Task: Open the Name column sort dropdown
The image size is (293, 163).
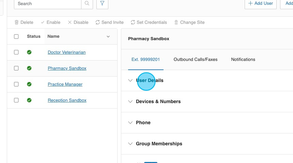Action: tap(108, 37)
